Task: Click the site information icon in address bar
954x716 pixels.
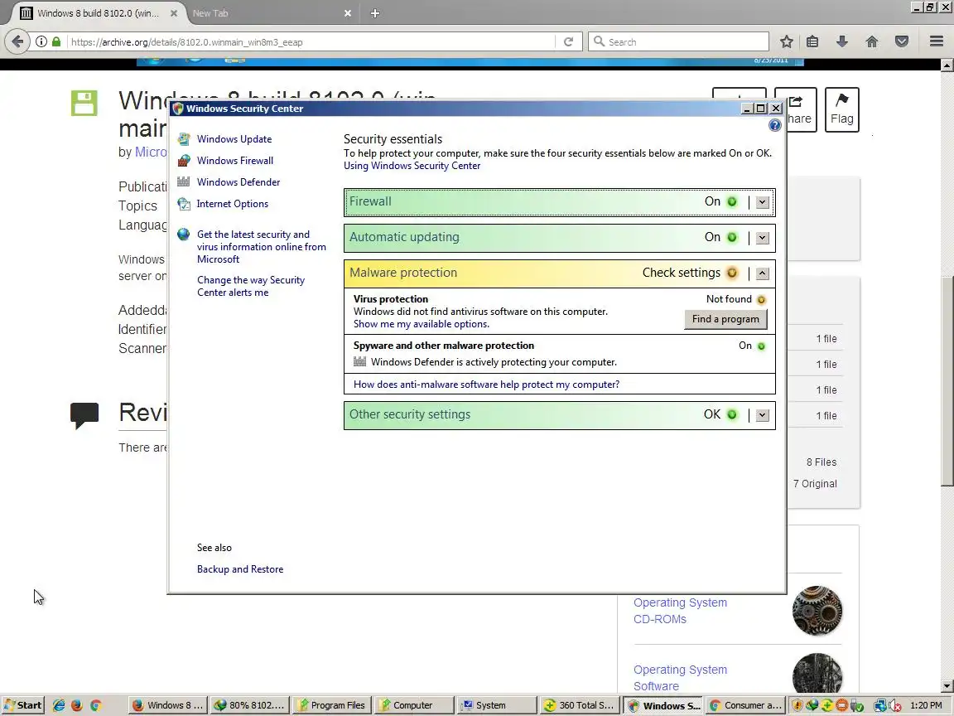Action: pos(41,41)
